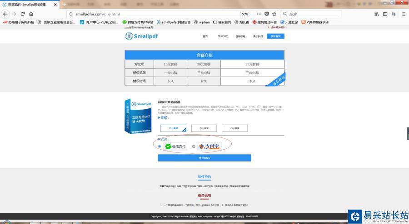Click the Alipay 支付宝 logo
Screen dimensions: 409x224
(209, 146)
